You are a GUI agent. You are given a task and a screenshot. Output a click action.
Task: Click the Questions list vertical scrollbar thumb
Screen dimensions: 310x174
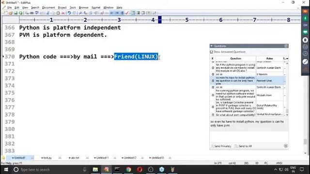(x=287, y=111)
